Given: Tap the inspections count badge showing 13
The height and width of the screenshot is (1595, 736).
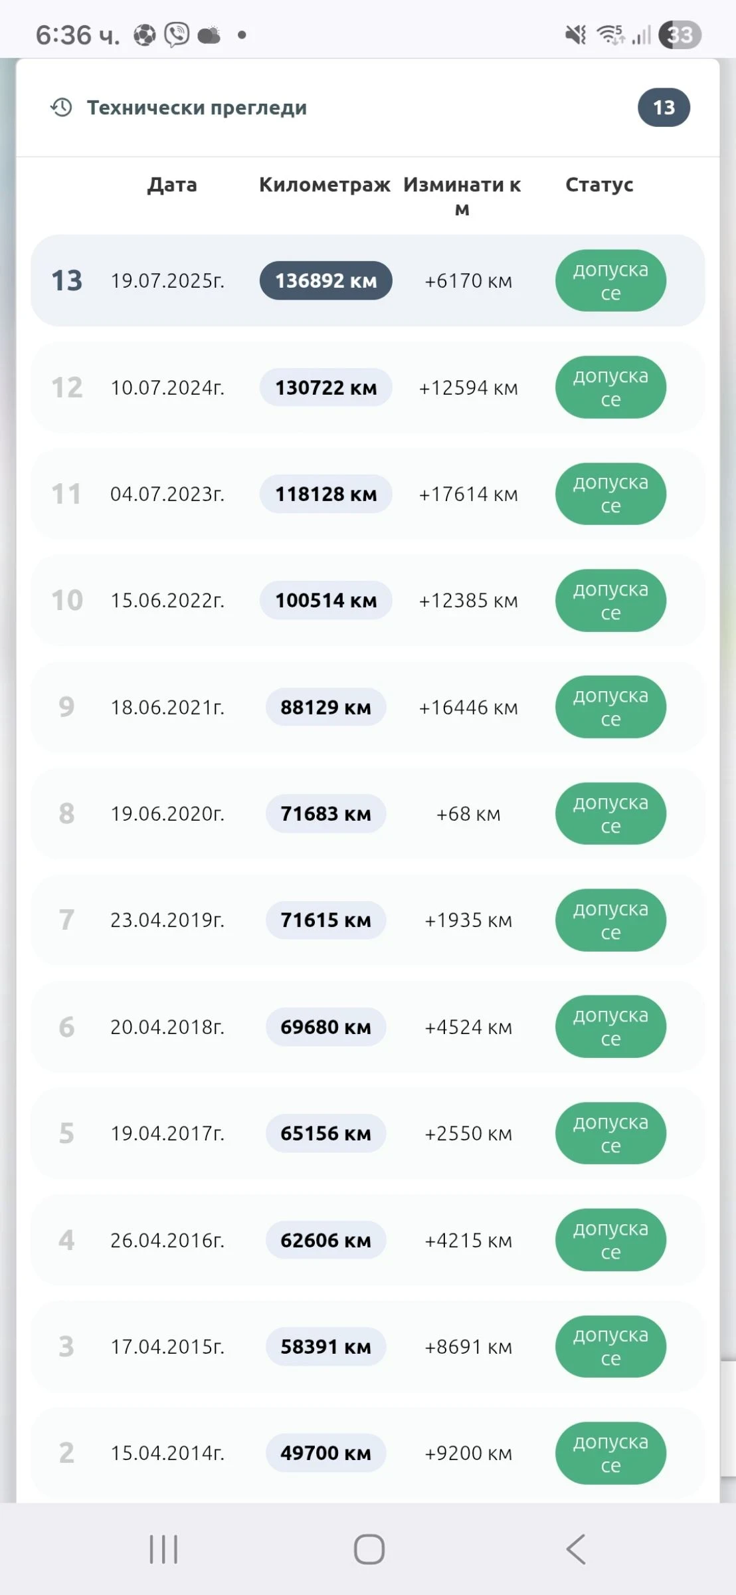Looking at the screenshot, I should (x=663, y=108).
